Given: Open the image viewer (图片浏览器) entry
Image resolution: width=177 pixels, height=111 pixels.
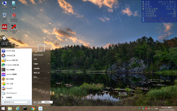Looking at the screenshot, I should point(16,79).
